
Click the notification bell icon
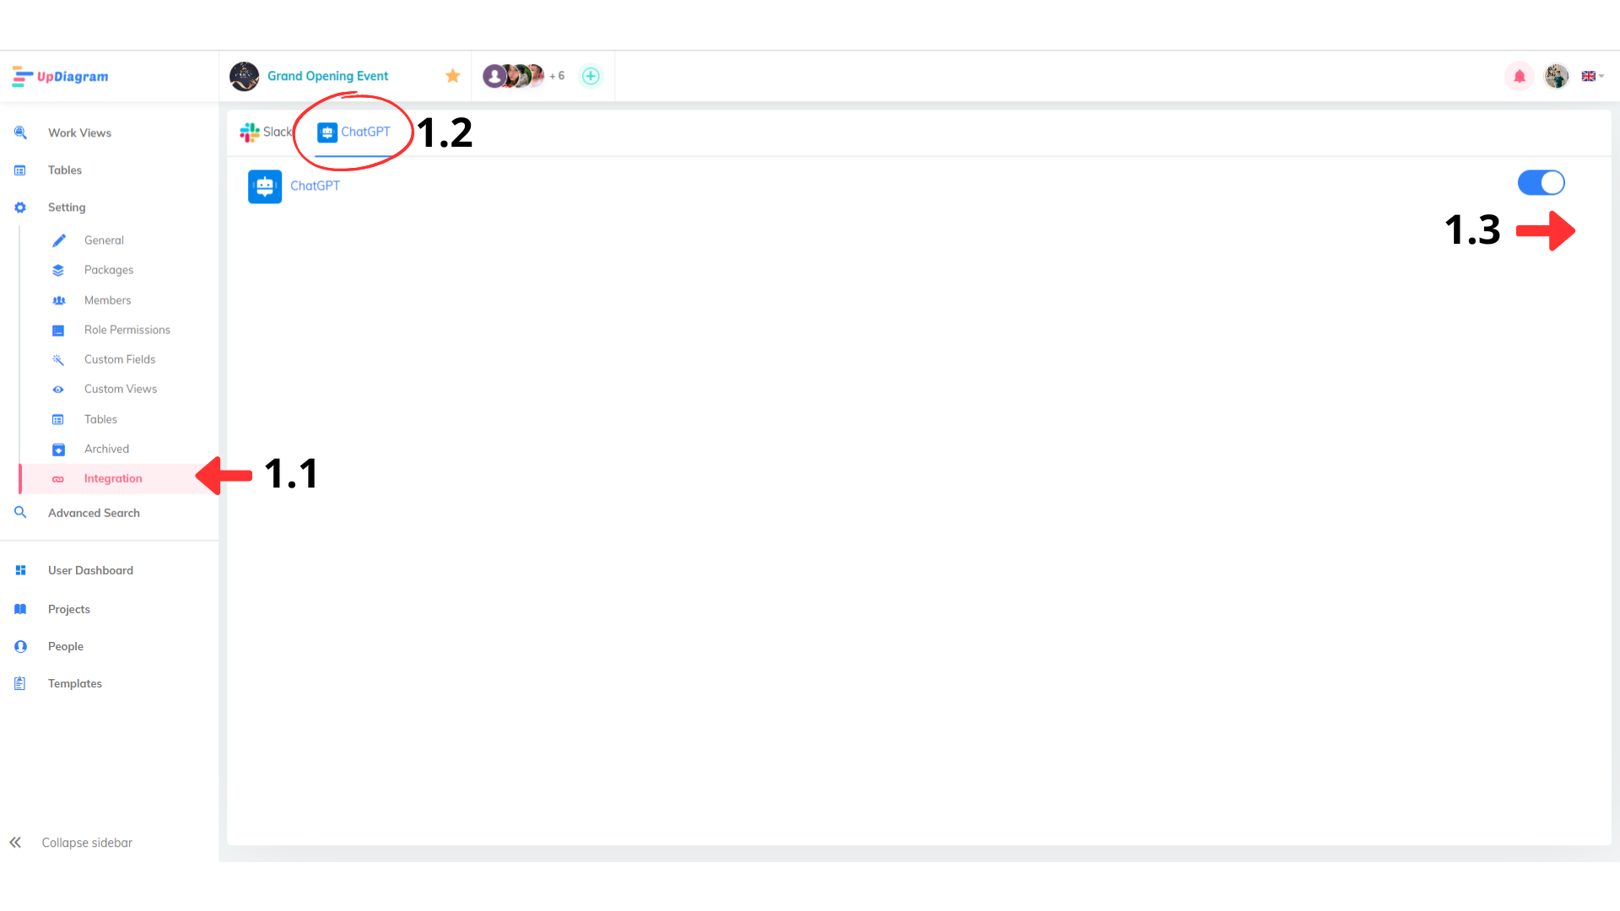tap(1519, 76)
